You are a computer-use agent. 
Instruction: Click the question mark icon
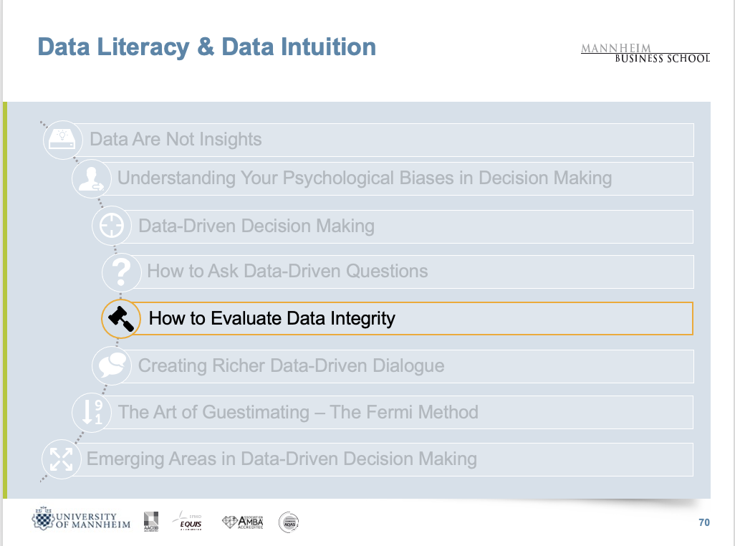[122, 272]
